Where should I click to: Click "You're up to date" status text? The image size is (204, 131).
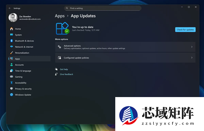tap(83, 27)
